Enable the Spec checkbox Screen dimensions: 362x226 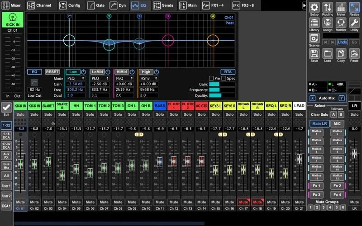click(224, 78)
